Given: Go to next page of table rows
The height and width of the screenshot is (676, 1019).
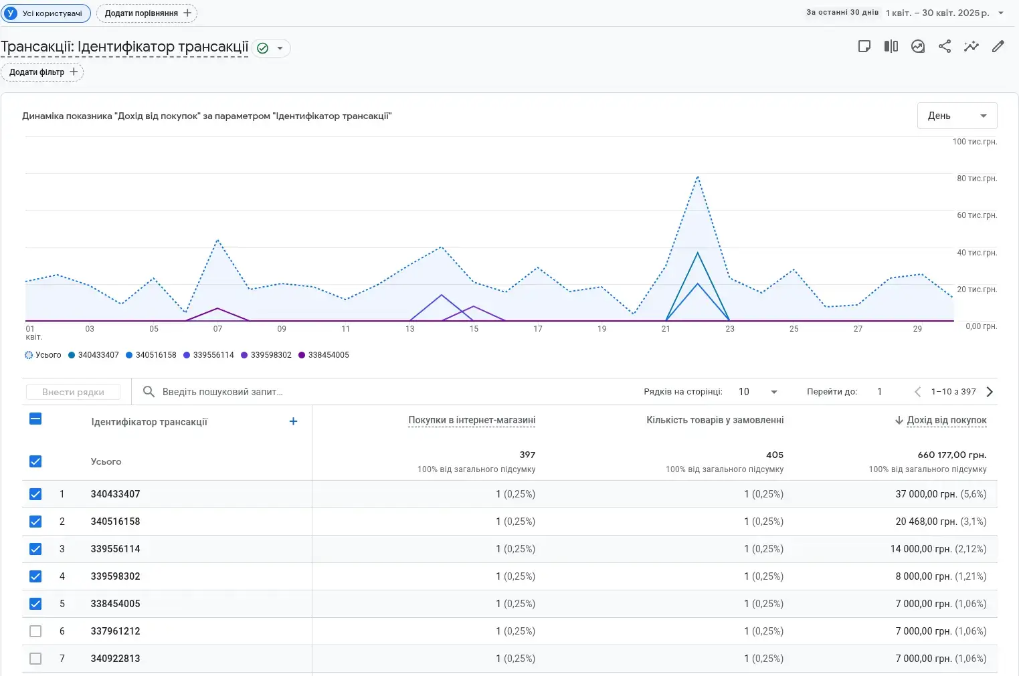Looking at the screenshot, I should pos(990,392).
